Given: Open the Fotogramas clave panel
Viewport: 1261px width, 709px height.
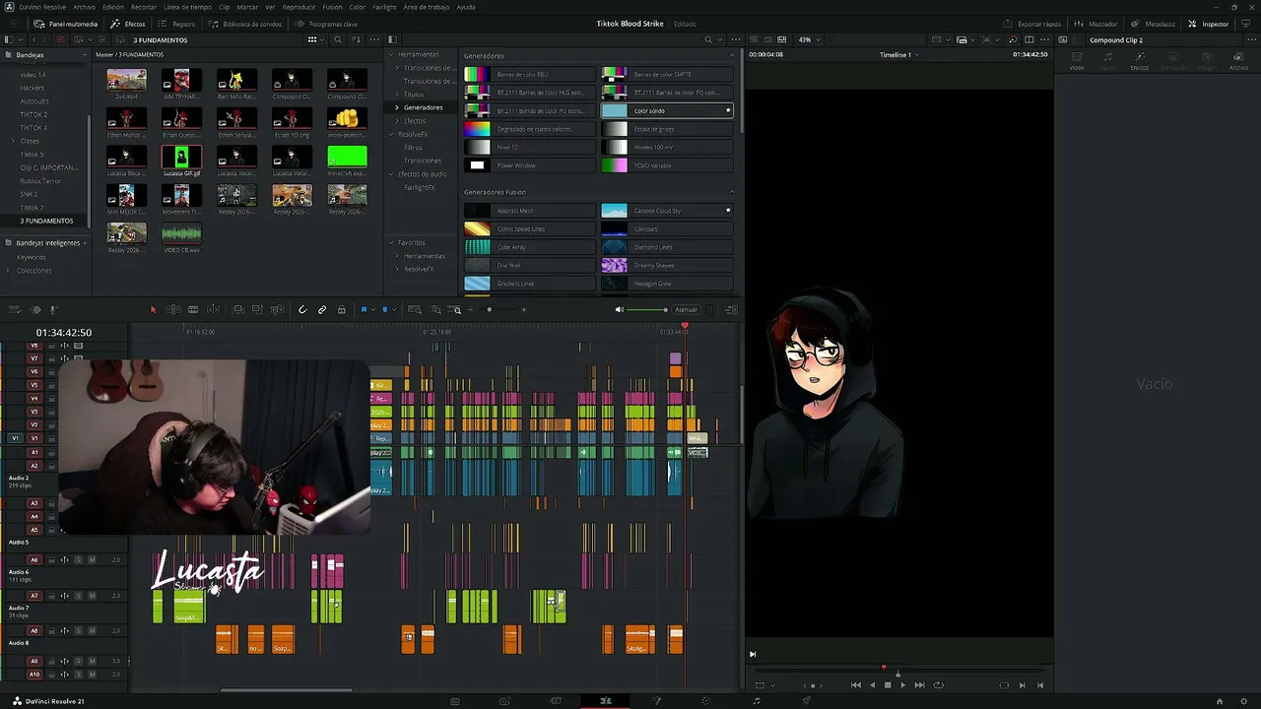Looking at the screenshot, I should pos(326,24).
